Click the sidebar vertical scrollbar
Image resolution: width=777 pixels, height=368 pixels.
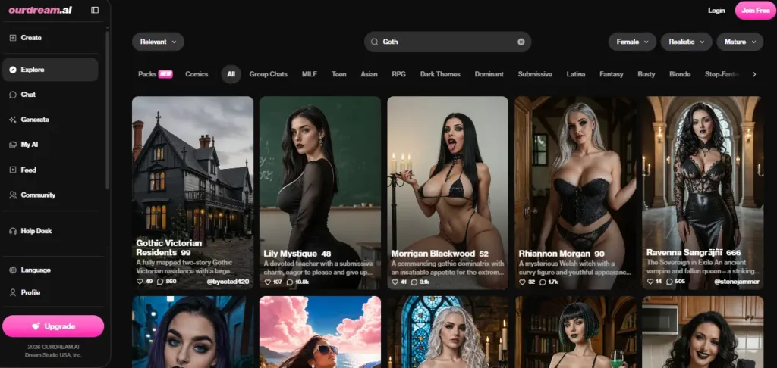click(x=108, y=110)
